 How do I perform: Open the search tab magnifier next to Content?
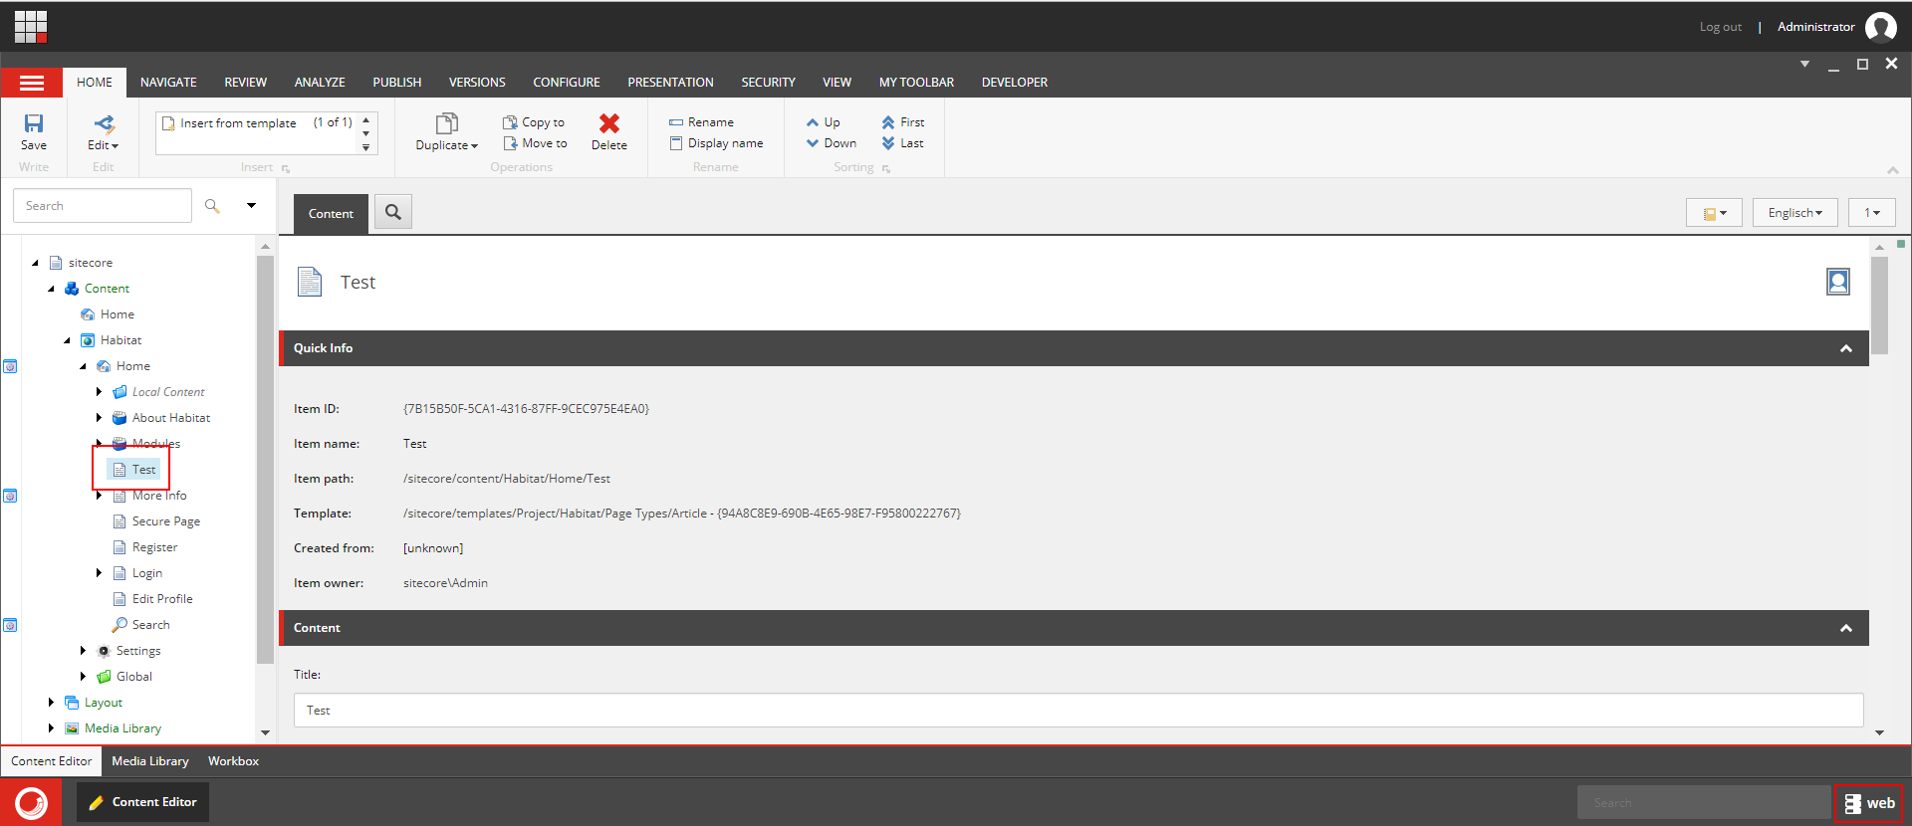pyautogui.click(x=393, y=212)
